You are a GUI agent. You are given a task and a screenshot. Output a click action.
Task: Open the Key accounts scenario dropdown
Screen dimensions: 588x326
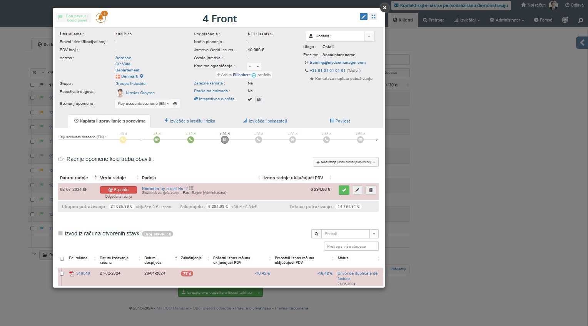[x=143, y=104]
